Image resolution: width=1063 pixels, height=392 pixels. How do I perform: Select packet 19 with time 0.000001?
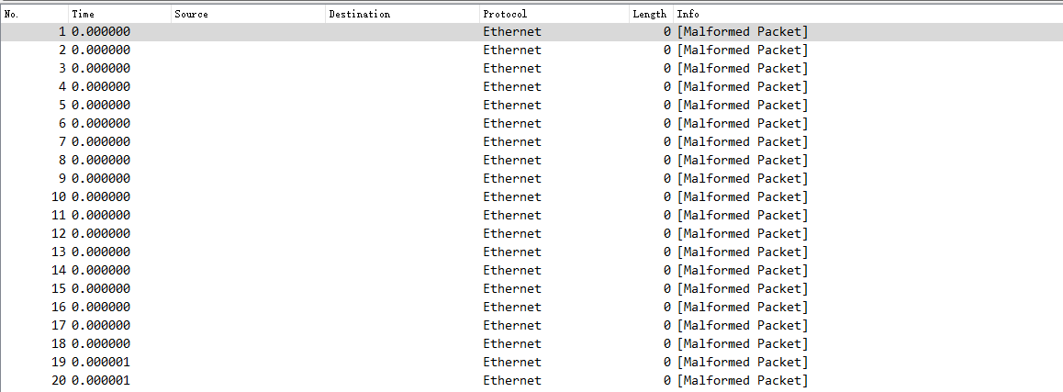click(531, 362)
